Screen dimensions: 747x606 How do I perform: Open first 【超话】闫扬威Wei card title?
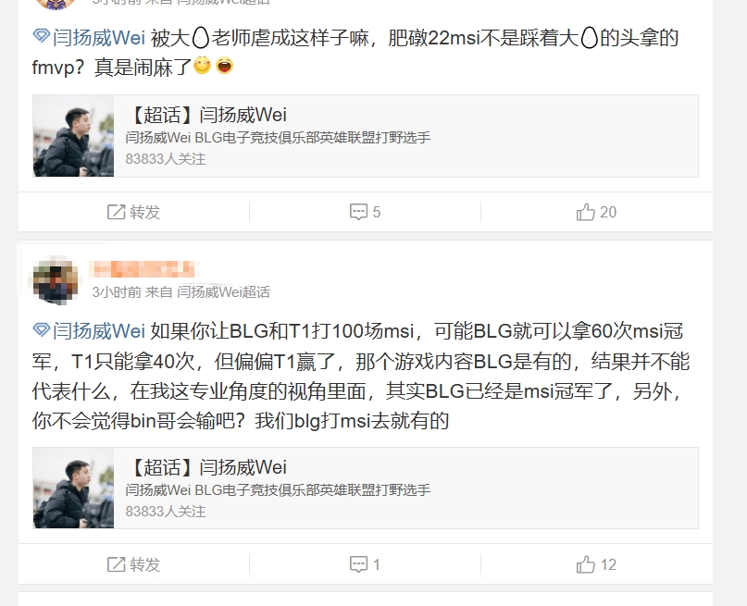pos(206,115)
